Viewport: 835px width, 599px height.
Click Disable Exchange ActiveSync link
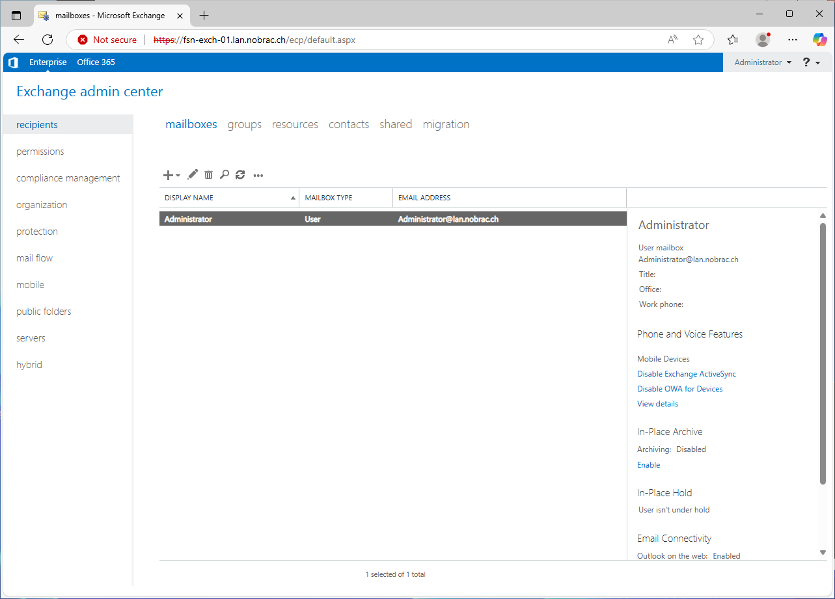coord(687,374)
